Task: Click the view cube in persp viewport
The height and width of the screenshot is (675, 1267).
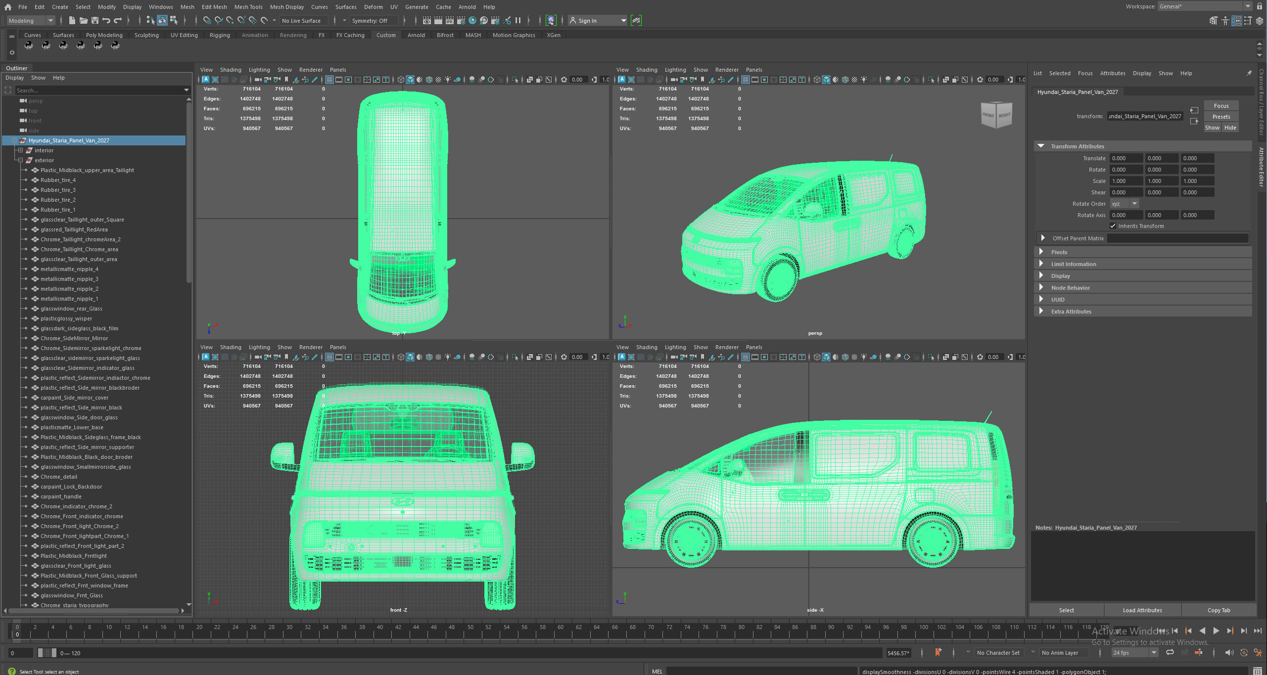Action: 996,115
